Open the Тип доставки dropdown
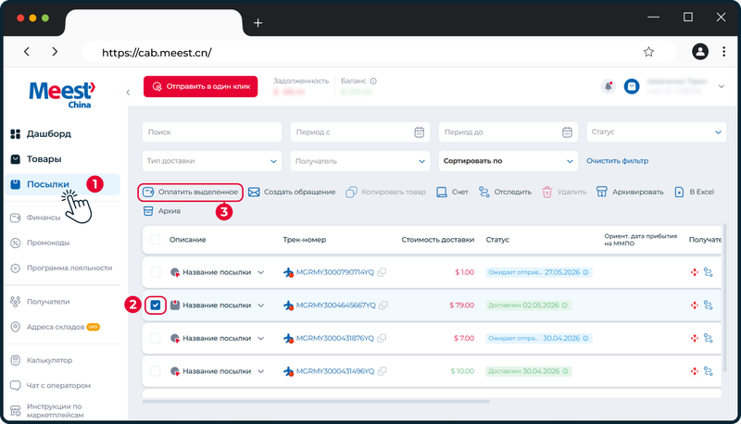Screen dimensions: 741x424 coord(212,161)
